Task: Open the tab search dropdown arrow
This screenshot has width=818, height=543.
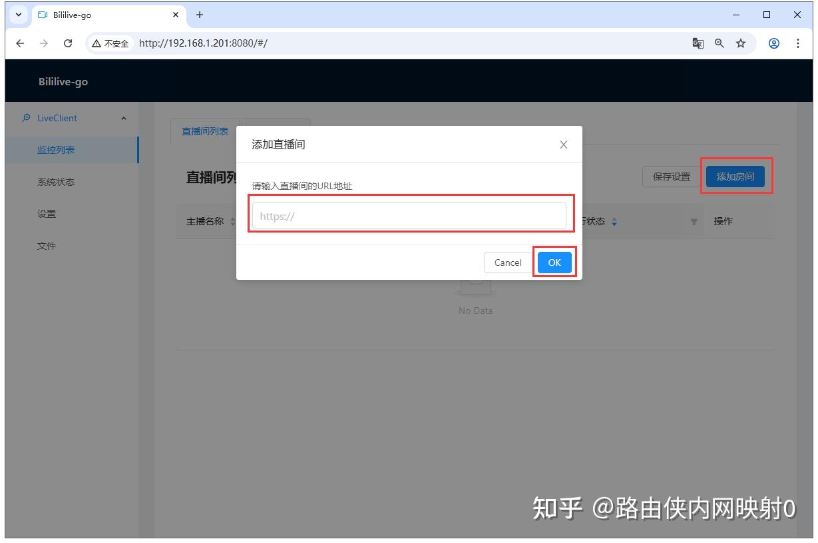Action: 19,15
